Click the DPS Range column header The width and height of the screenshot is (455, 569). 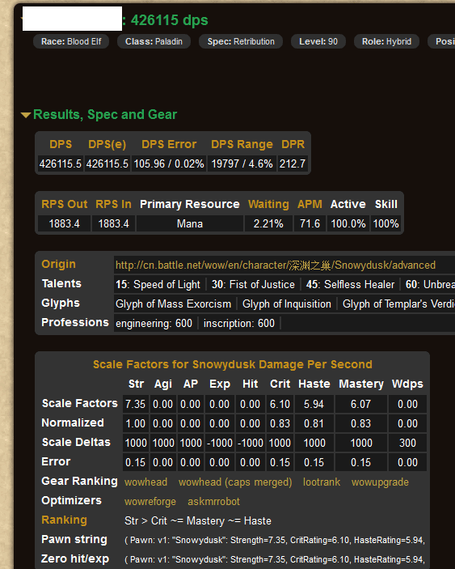point(242,144)
